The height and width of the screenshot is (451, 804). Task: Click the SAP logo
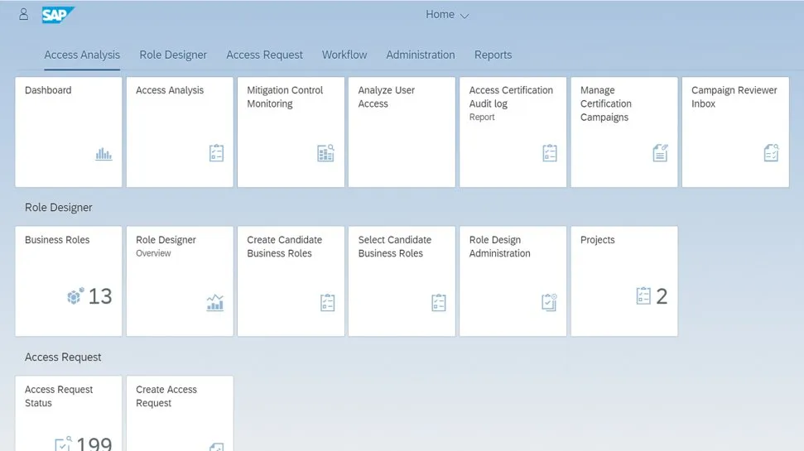tap(58, 15)
